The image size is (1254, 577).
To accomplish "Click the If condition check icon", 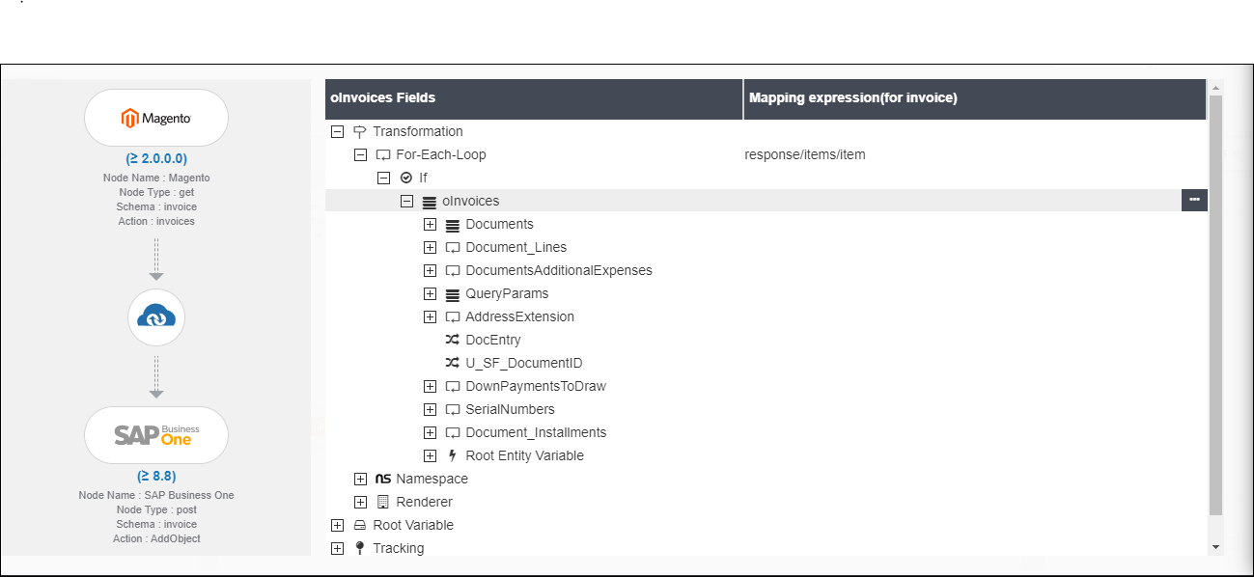I will click(406, 178).
